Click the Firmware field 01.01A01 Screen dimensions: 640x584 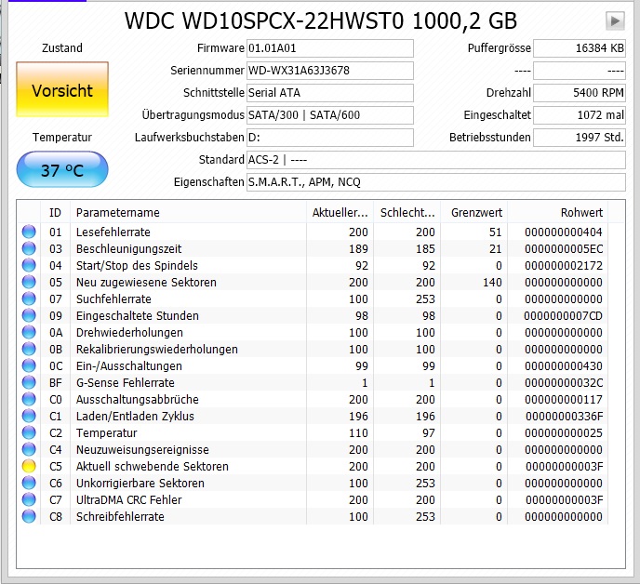(x=330, y=48)
